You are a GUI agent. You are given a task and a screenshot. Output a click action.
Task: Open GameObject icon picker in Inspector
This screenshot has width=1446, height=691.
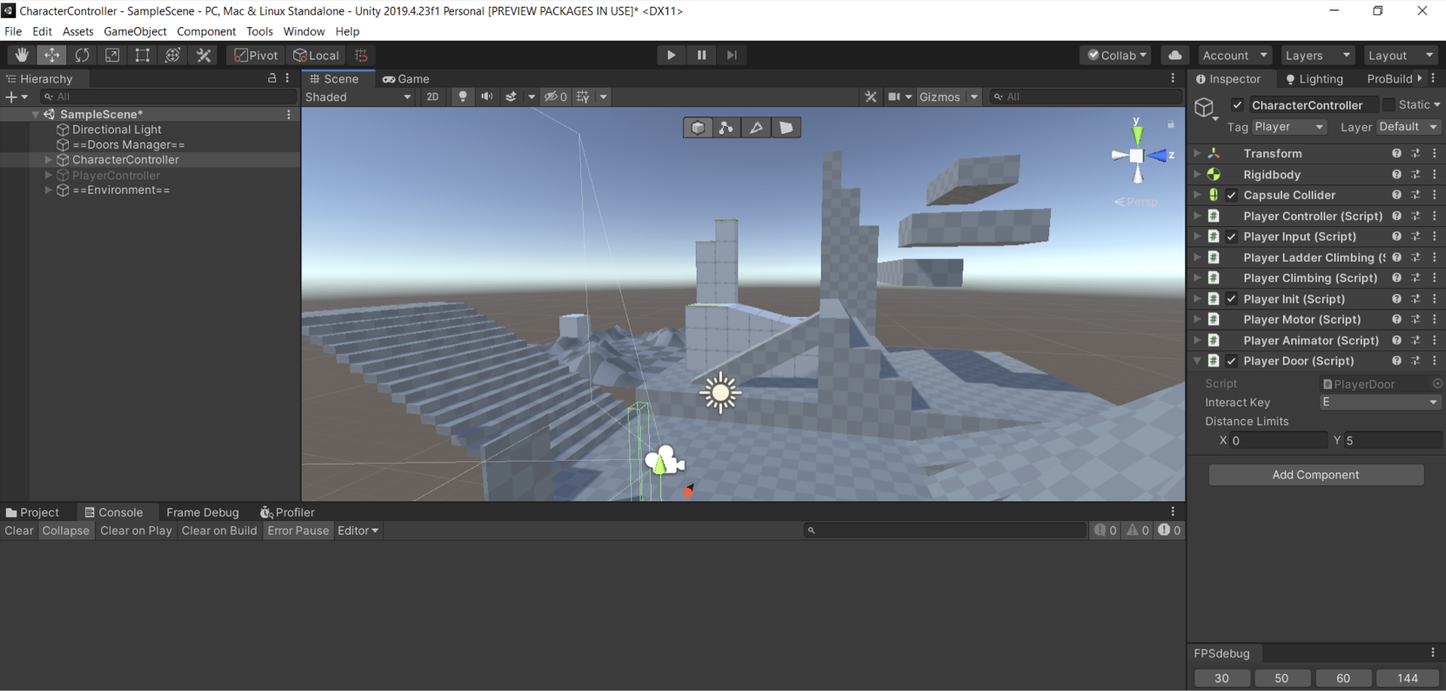(1205, 108)
